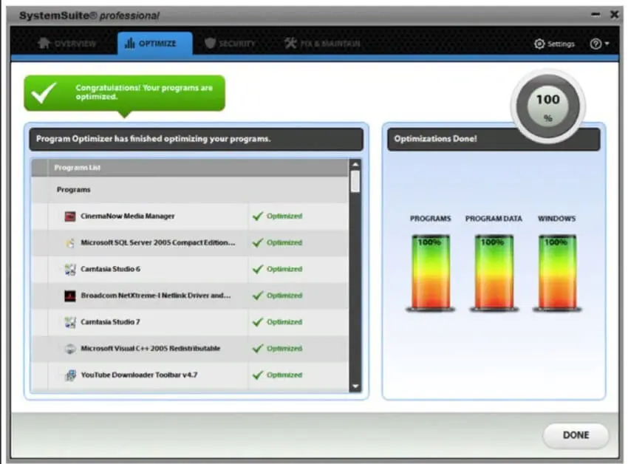Click the 100% circular progress dial
This screenshot has height=464, width=628.
[x=548, y=106]
